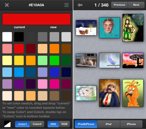
Task: Choose the white color swatch
Action: pyautogui.click(x=7, y=37)
